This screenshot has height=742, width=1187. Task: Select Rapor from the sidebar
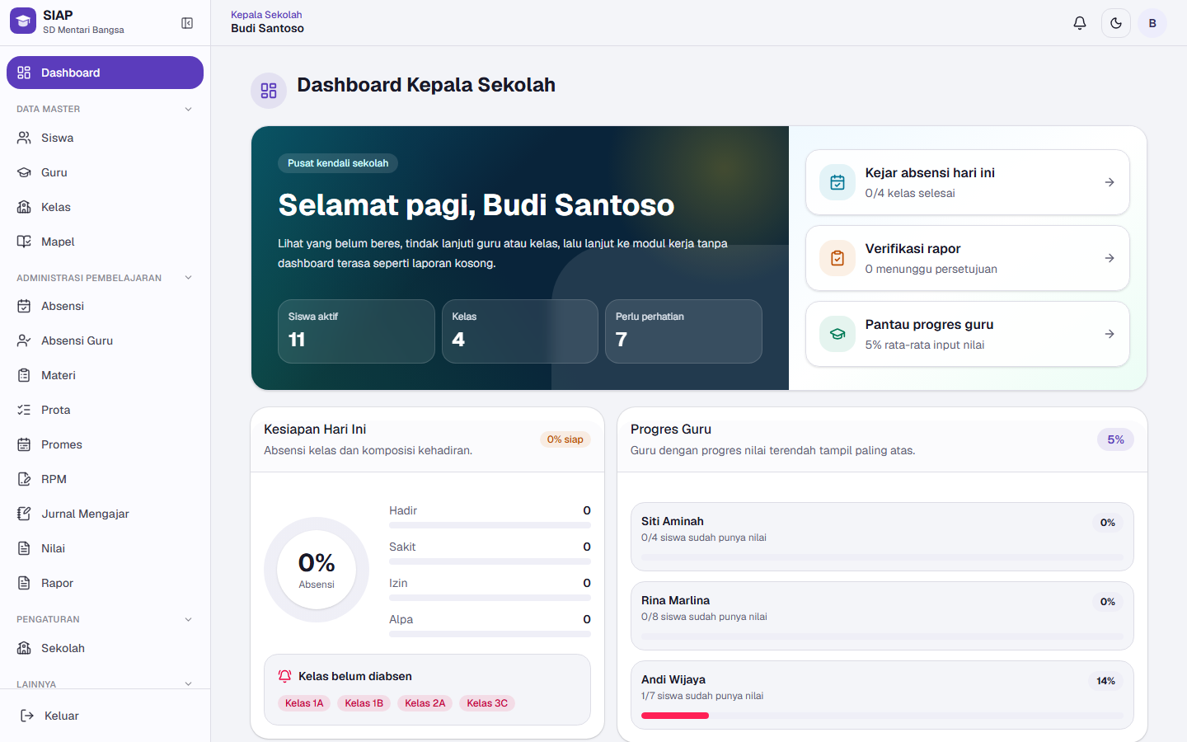point(105,583)
